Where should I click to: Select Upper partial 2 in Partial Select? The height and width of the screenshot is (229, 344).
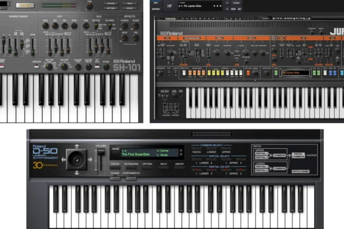click(241, 160)
